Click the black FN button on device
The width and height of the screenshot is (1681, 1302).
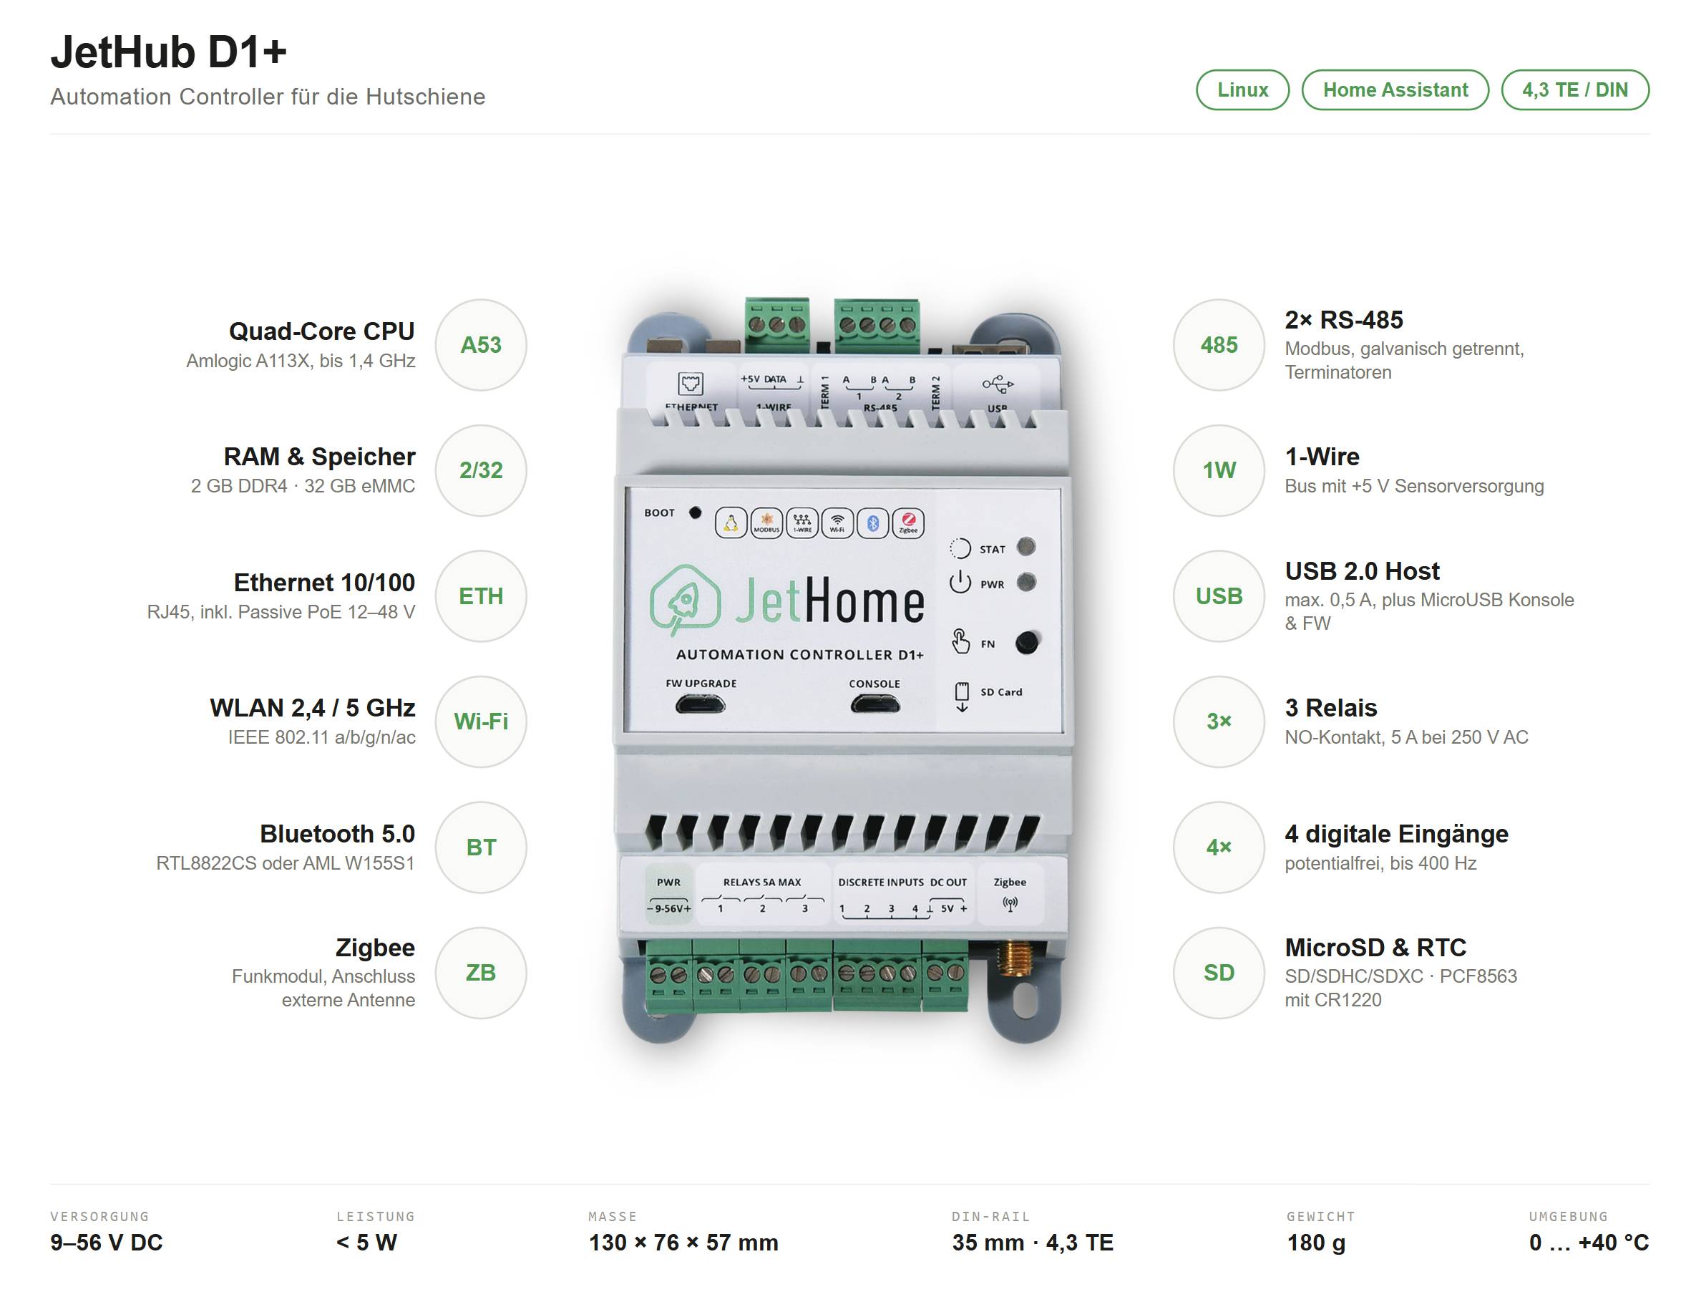(1027, 642)
